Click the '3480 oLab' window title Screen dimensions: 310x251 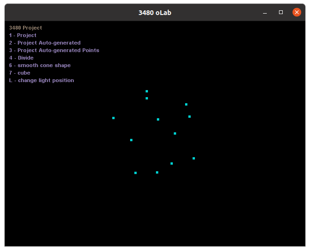click(x=155, y=13)
